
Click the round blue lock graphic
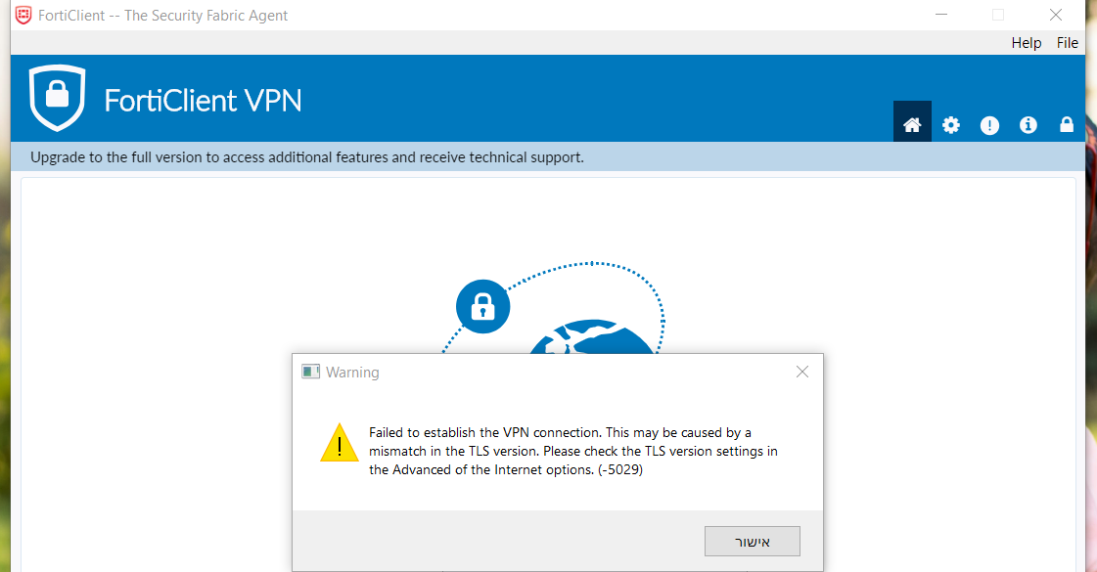click(482, 306)
